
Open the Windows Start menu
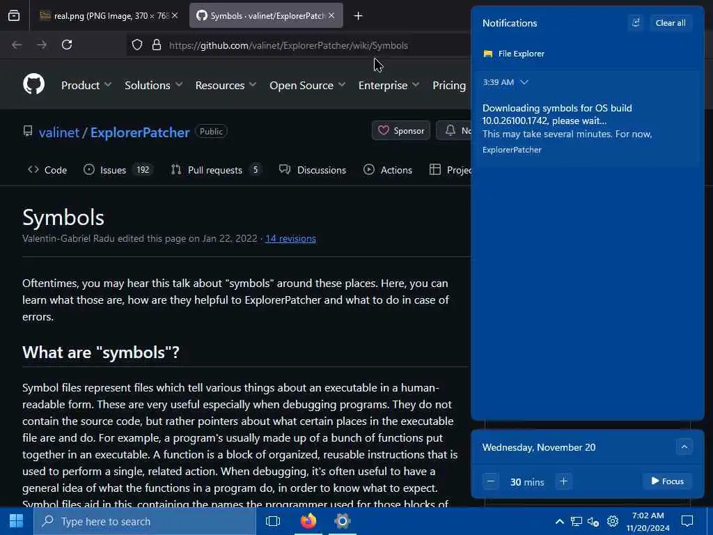(x=17, y=521)
